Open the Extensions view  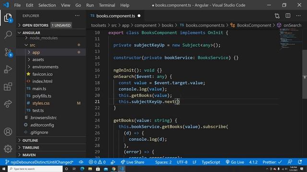(x=8, y=86)
